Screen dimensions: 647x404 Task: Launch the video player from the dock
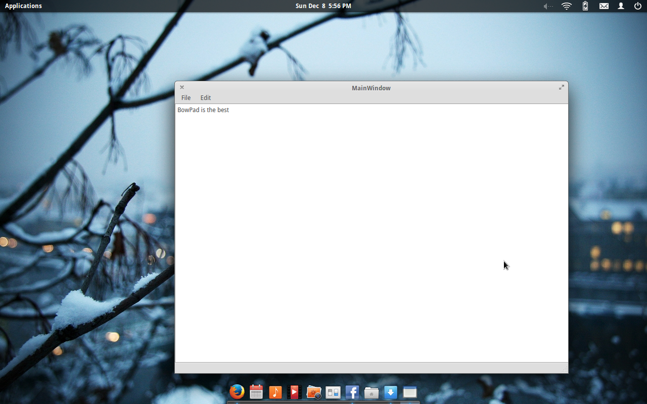[x=294, y=392]
